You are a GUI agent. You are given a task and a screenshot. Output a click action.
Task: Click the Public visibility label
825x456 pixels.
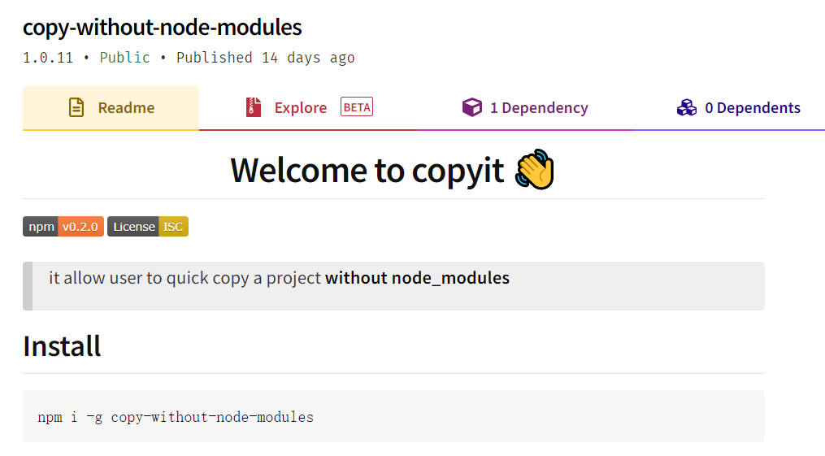click(124, 58)
